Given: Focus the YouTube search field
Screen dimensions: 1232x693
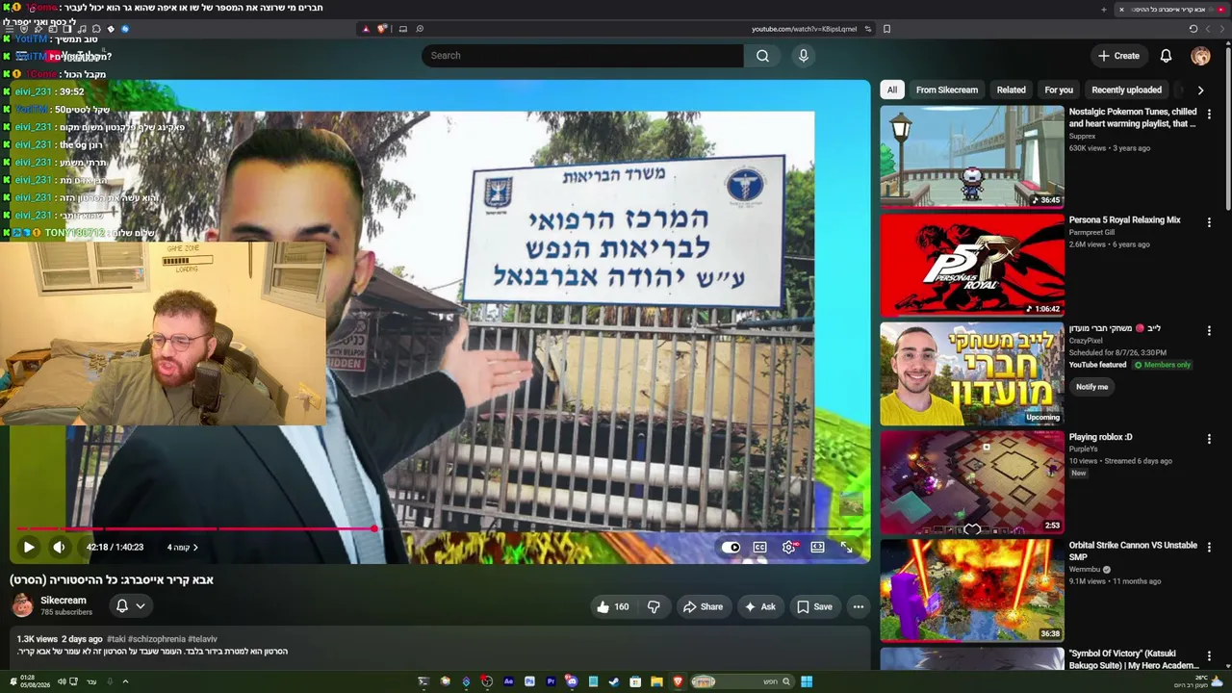Looking at the screenshot, I should 582,56.
